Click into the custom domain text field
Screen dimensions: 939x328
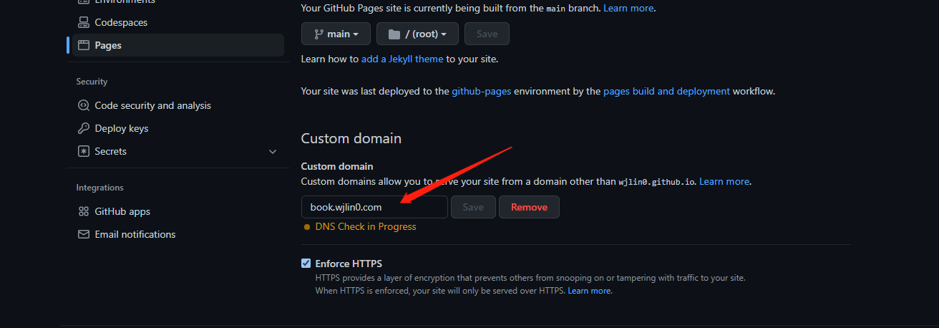374,207
